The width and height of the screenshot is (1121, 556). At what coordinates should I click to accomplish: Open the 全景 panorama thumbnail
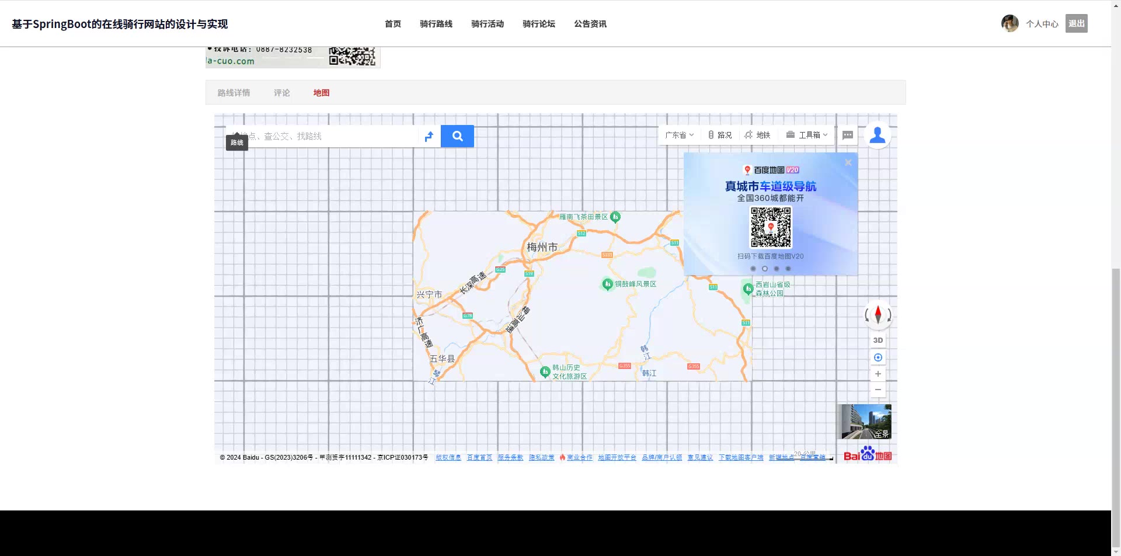[866, 421]
